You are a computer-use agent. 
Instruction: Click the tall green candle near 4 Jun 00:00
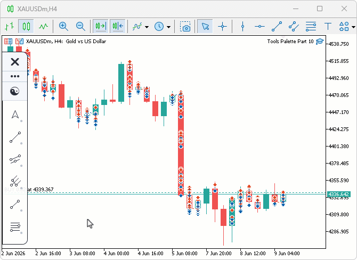pos(121,83)
